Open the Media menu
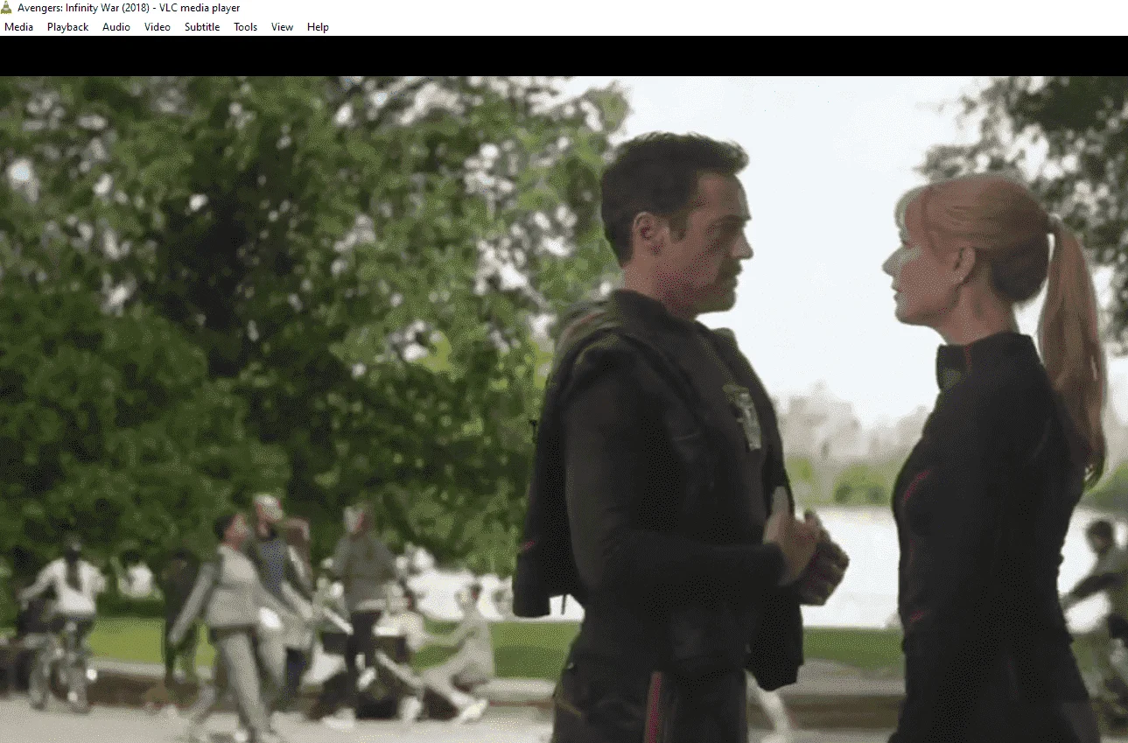Image resolution: width=1128 pixels, height=743 pixels. click(x=18, y=27)
